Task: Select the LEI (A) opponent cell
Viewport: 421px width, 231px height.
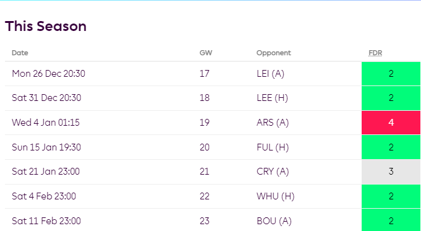Action: point(270,74)
